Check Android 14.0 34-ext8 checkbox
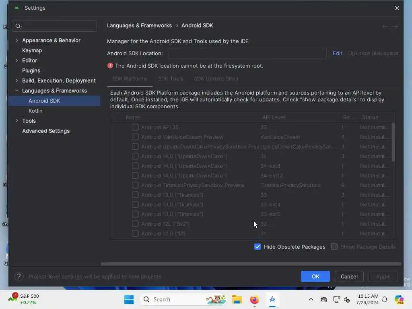 [135, 166]
